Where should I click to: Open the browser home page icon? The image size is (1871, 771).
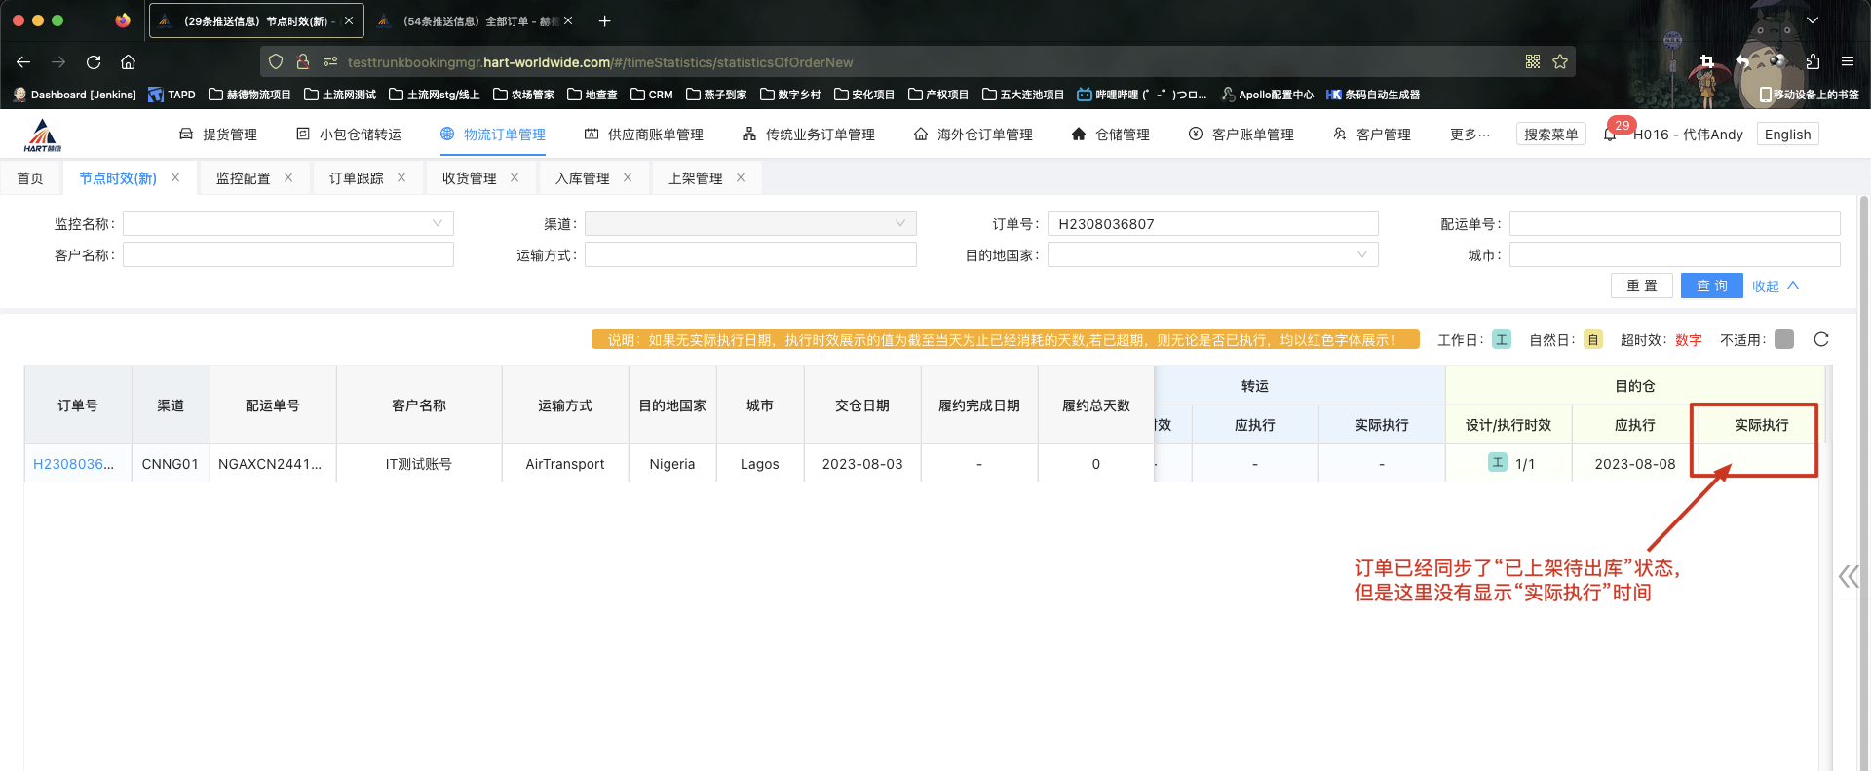(x=128, y=62)
